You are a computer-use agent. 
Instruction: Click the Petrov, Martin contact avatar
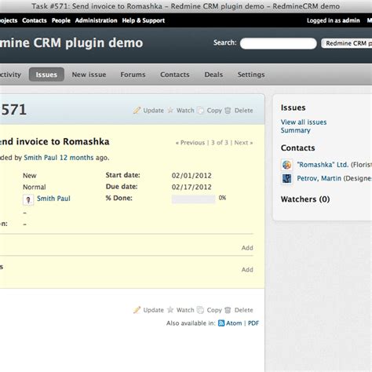(x=286, y=179)
